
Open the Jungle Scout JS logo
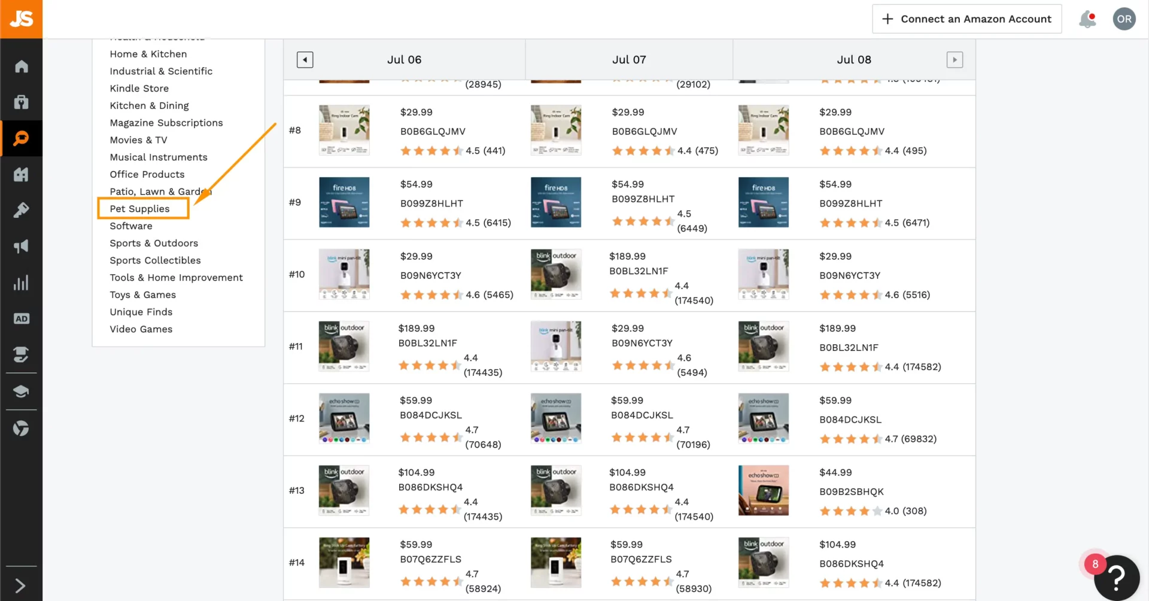pos(21,19)
